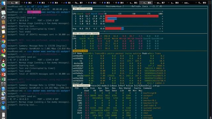Open WeChat from the dock
Screen dimensions: 212x119
(3, 56)
